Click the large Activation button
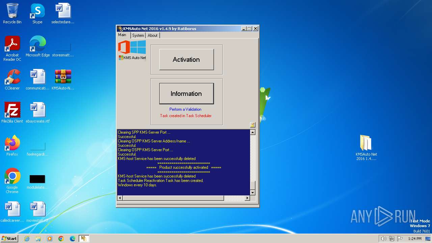 click(x=186, y=59)
